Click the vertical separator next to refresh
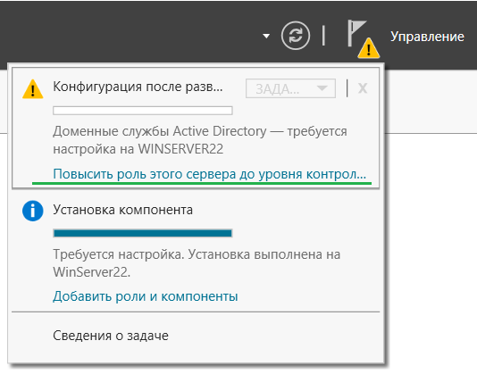This screenshot has height=374, width=477. (323, 36)
